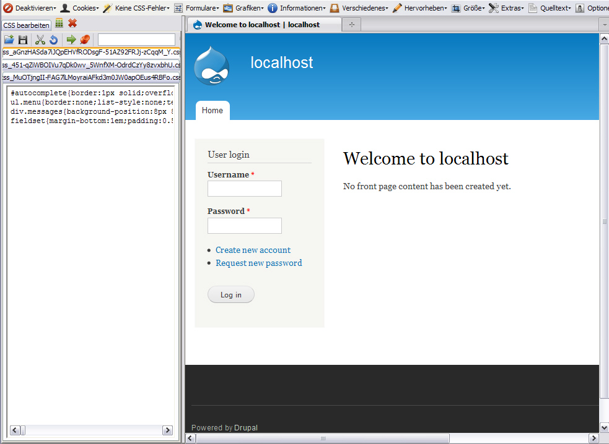Image resolution: width=609 pixels, height=444 pixels.
Task: Close the CSS editor with the red X
Action: click(x=72, y=23)
